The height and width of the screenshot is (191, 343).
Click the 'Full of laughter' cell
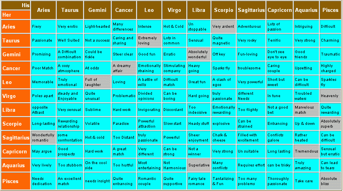point(97,82)
